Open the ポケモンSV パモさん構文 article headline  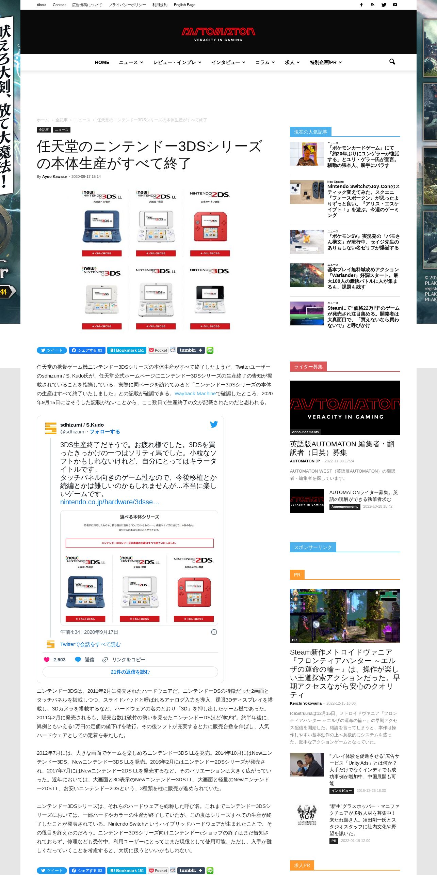pyautogui.click(x=363, y=242)
